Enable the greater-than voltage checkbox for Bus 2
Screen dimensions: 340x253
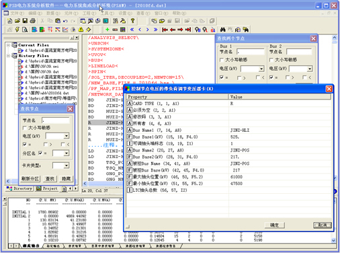point(288,77)
